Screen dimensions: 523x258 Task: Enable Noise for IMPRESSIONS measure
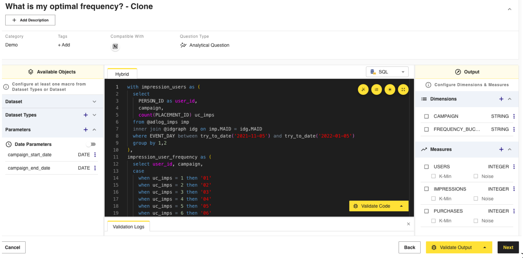pos(476,198)
